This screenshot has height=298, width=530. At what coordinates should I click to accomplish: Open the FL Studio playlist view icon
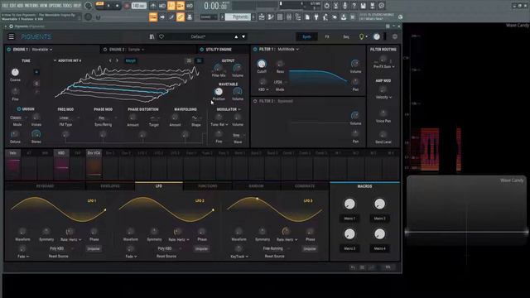click(262, 17)
